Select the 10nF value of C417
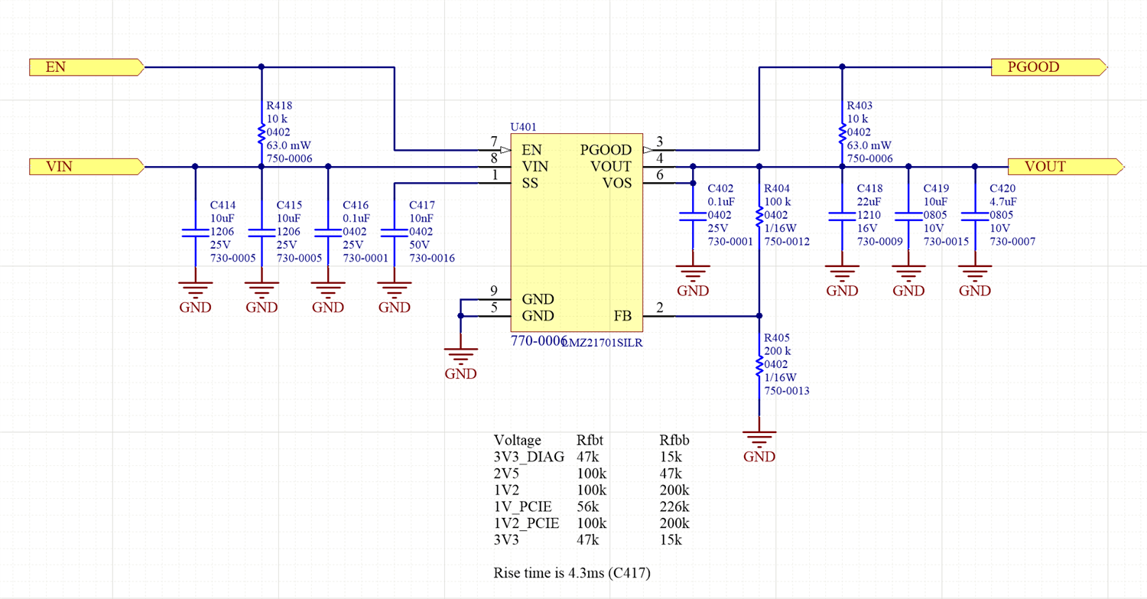Viewport: 1147px width, 599px height. click(x=421, y=218)
